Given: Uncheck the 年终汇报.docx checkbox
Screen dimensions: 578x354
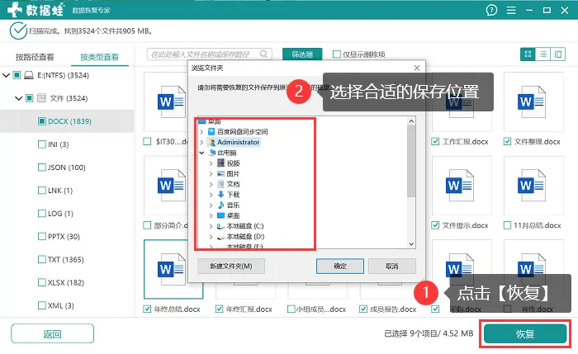Looking at the screenshot, I should [219, 309].
